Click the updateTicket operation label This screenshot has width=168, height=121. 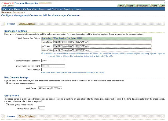47,50
